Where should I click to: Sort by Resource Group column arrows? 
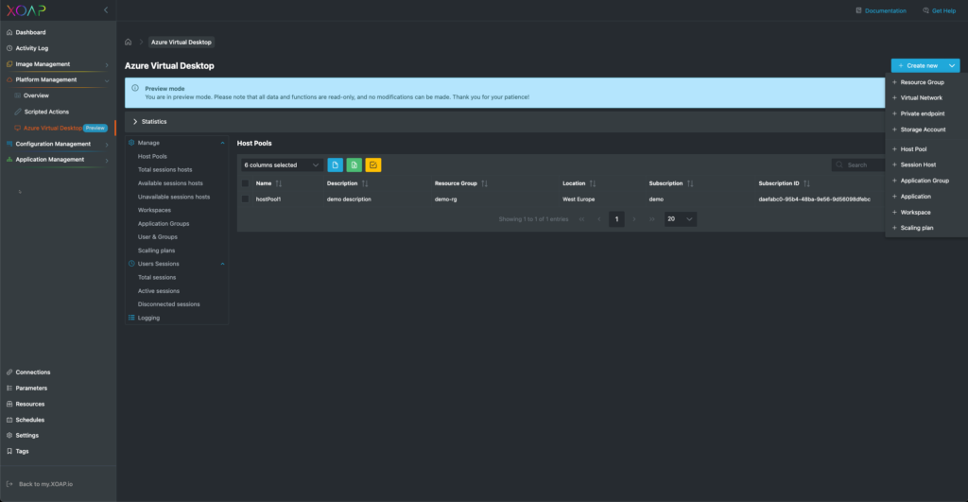[x=485, y=183]
